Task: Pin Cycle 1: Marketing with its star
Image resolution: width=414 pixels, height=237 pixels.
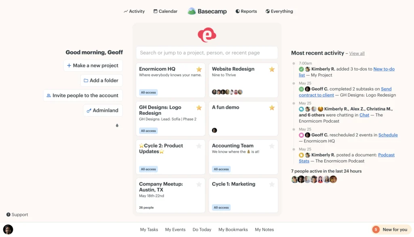Action: click(x=272, y=184)
